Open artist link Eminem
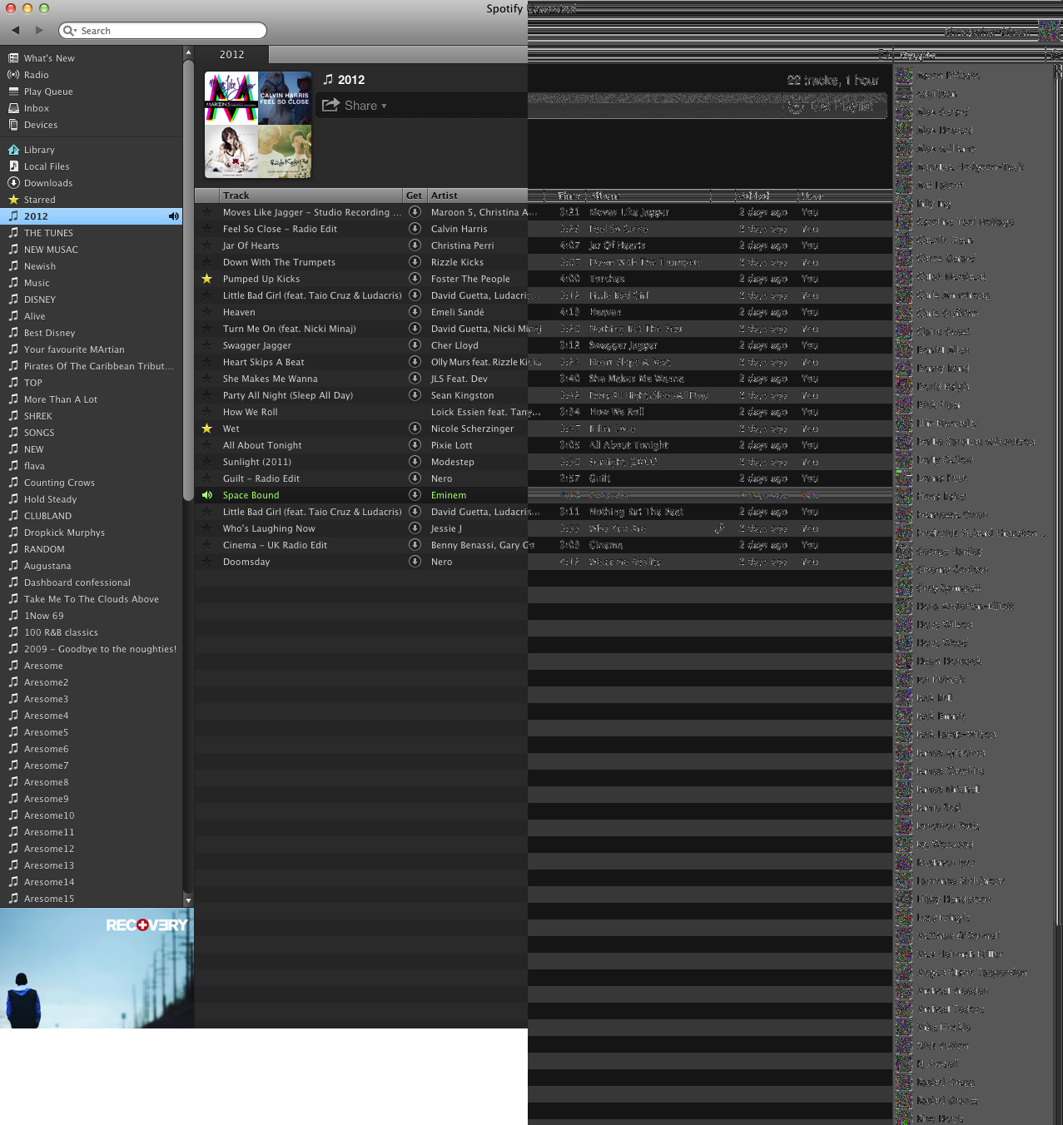The width and height of the screenshot is (1063, 1125). click(449, 495)
